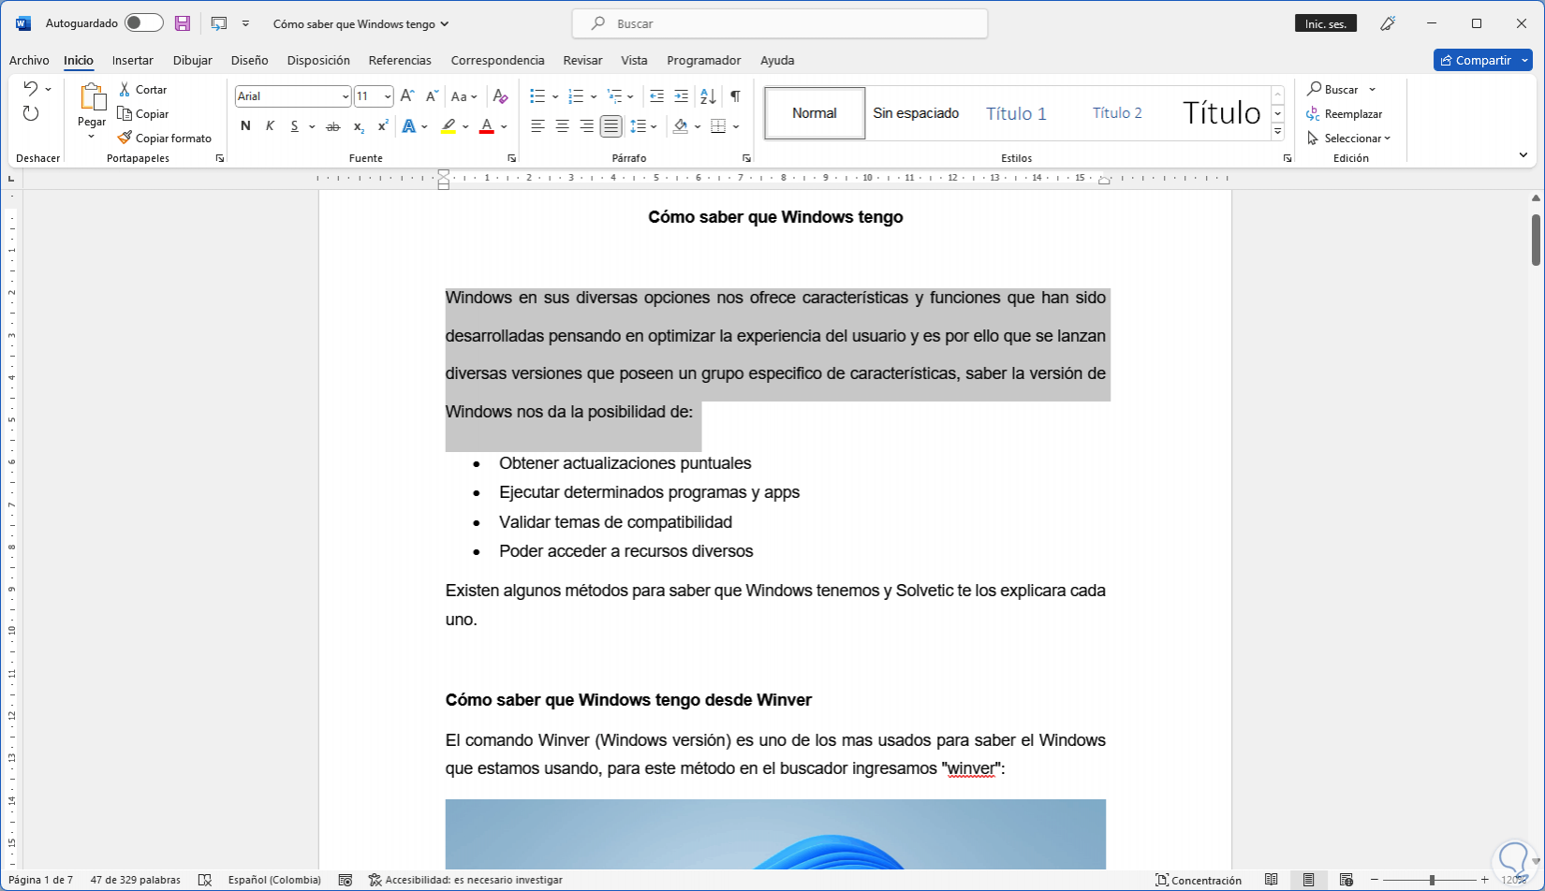Click the zoom slider handle
Viewport: 1545px width, 891px height.
[1432, 880]
